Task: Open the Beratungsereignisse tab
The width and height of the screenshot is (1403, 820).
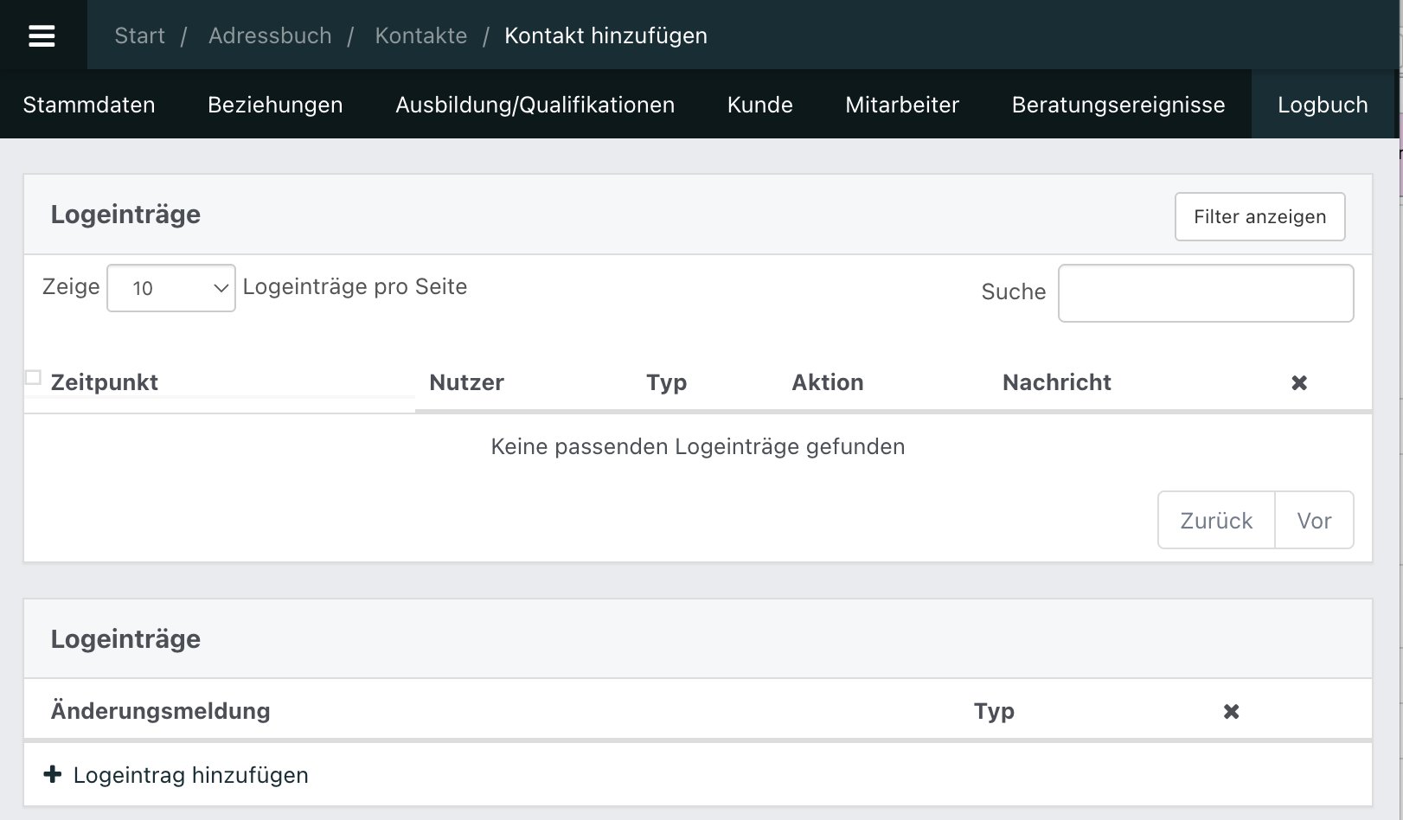Action: click(x=1118, y=104)
